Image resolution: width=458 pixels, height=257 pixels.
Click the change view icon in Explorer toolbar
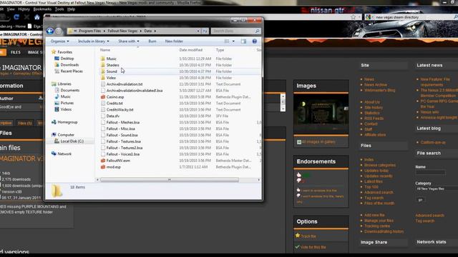(x=227, y=41)
